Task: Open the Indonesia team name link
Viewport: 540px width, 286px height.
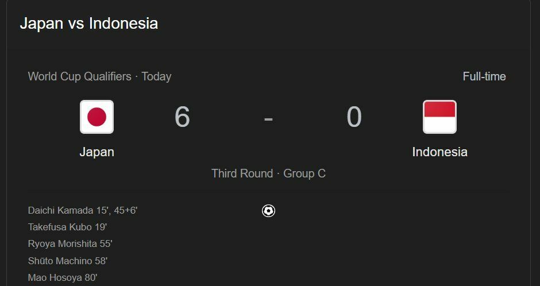Action: (x=440, y=152)
